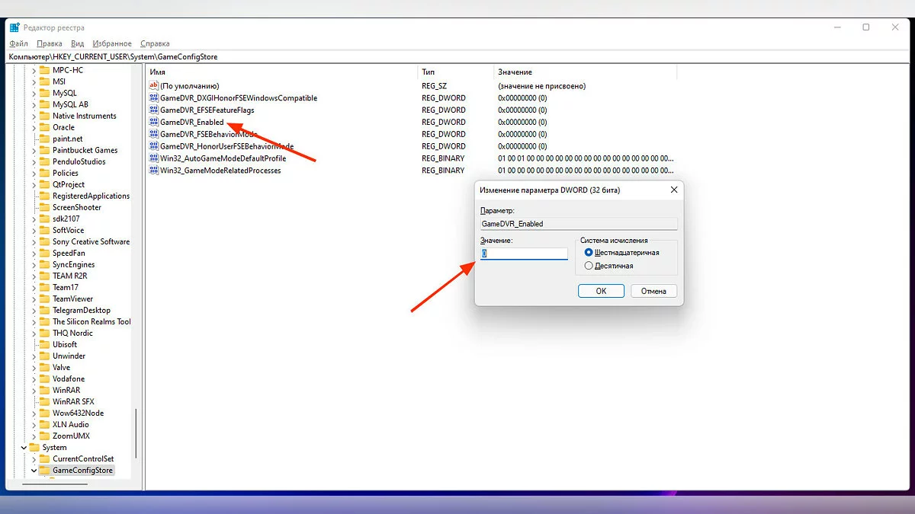This screenshot has width=915, height=514.
Task: Collapse the GameConfigStore tree node
Action: (x=34, y=470)
